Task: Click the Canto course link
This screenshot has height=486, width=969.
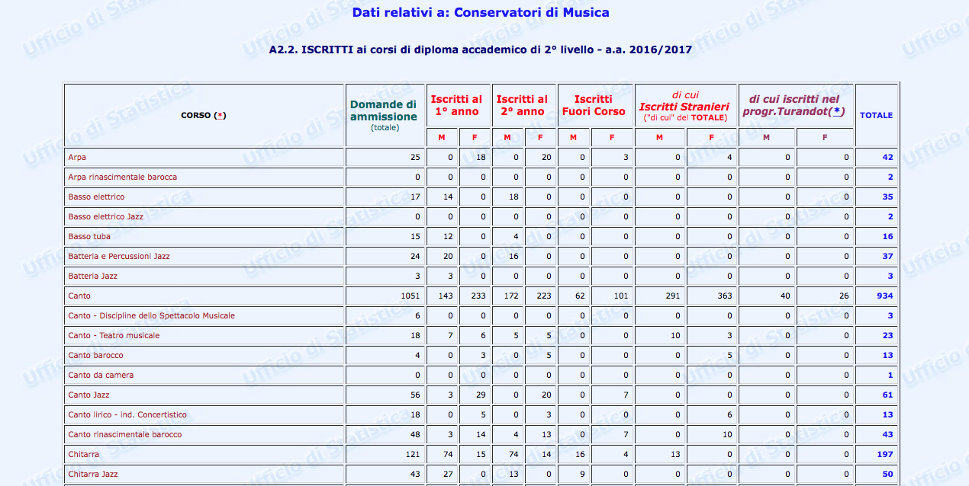Action: click(x=79, y=296)
